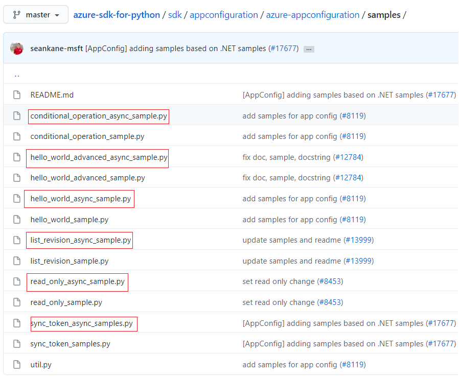Open #17677 link in README.md row
459x378 pixels.
(441, 95)
